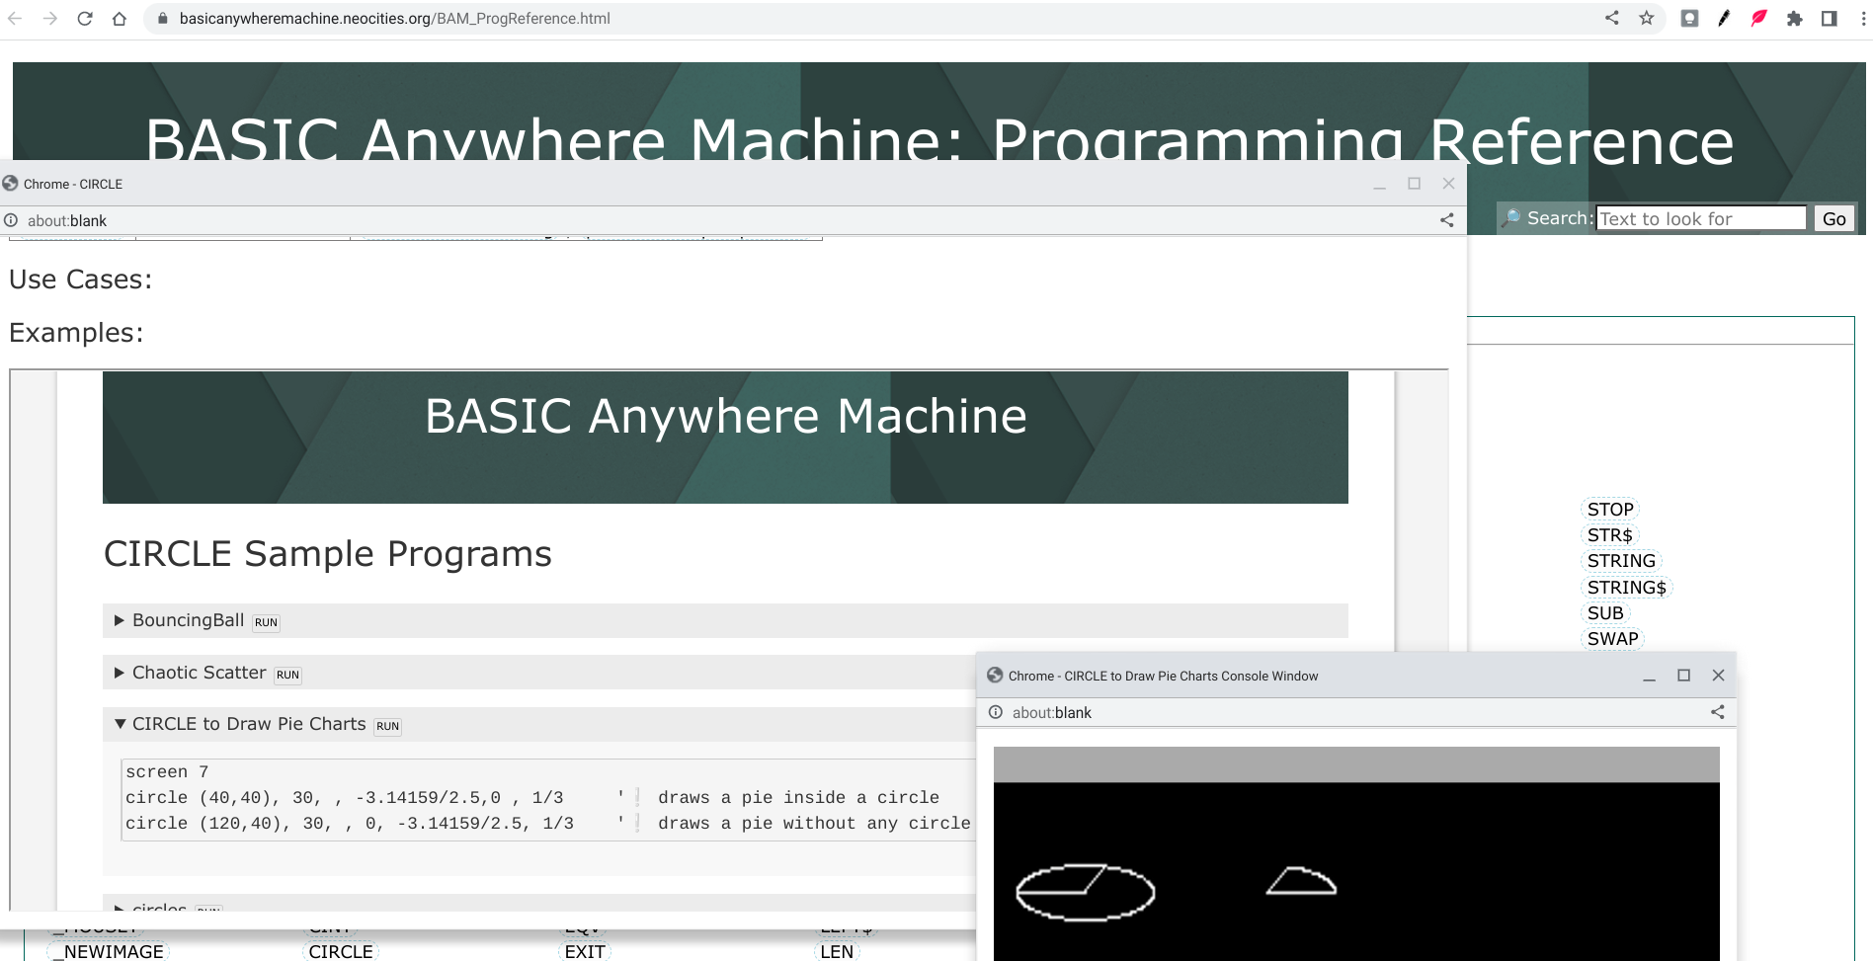Open the STRING keyword link
Viewport: 1873px width, 961px height.
pos(1621,561)
